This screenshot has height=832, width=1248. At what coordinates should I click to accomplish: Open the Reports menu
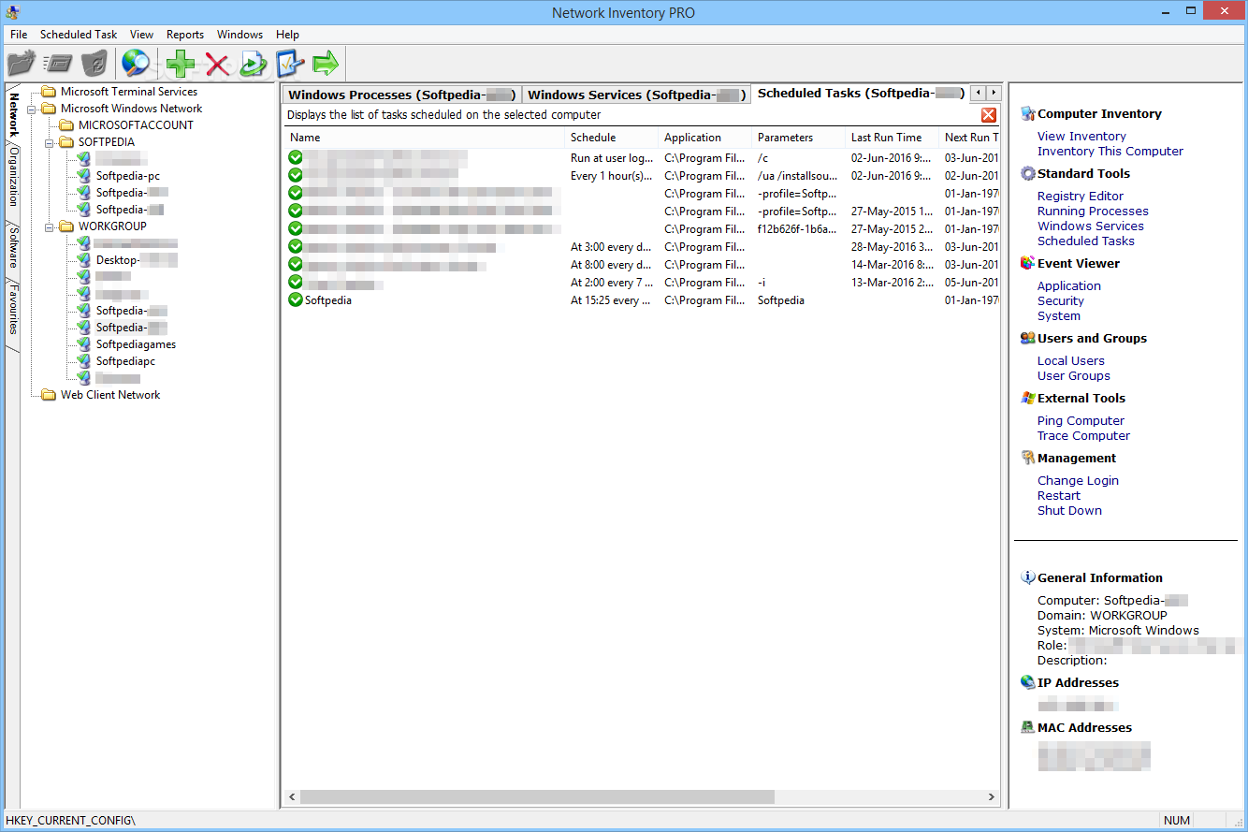pos(185,35)
